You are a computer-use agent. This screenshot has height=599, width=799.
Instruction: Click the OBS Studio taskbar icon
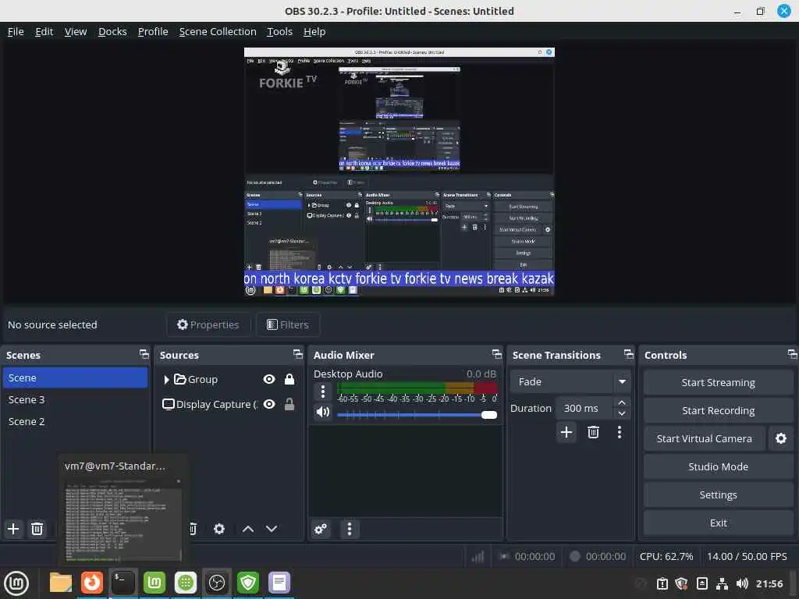tap(217, 583)
